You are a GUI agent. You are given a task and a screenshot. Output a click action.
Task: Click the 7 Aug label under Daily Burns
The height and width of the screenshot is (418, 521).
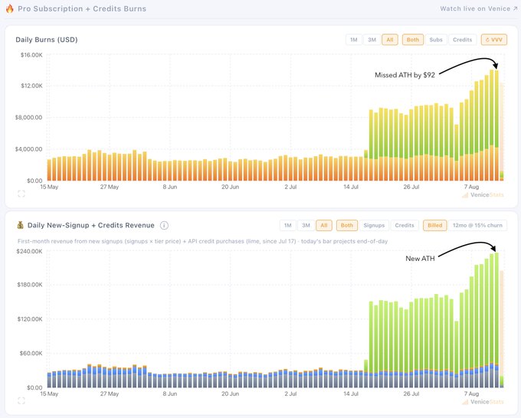click(x=471, y=187)
